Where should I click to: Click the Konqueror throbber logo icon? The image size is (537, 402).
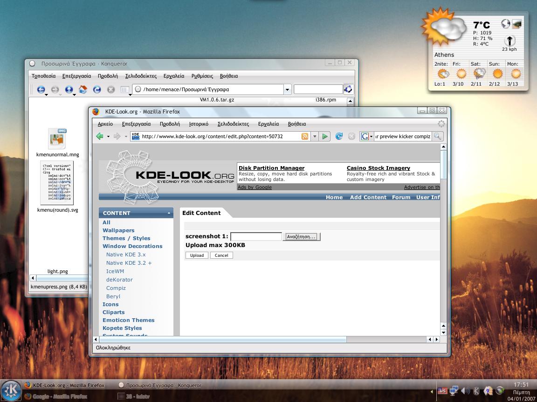coord(348,89)
